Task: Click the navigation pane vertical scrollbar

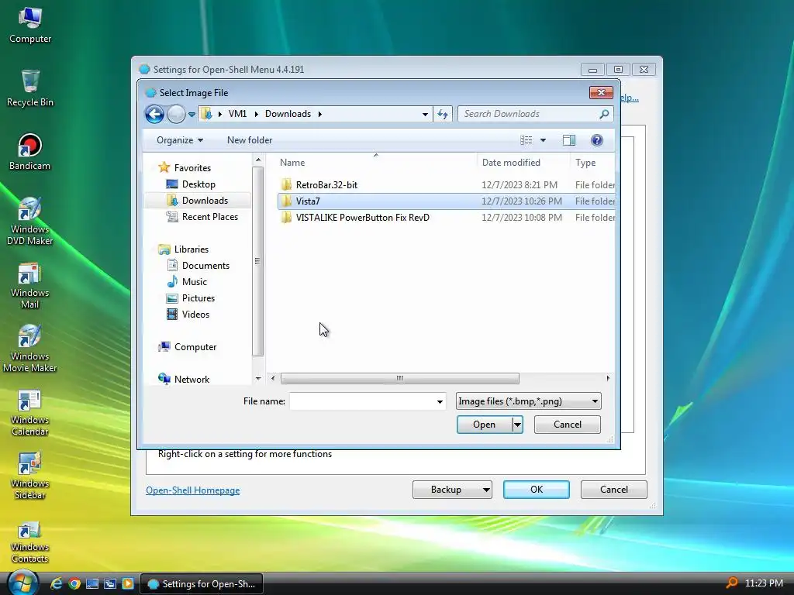Action: pos(257,262)
